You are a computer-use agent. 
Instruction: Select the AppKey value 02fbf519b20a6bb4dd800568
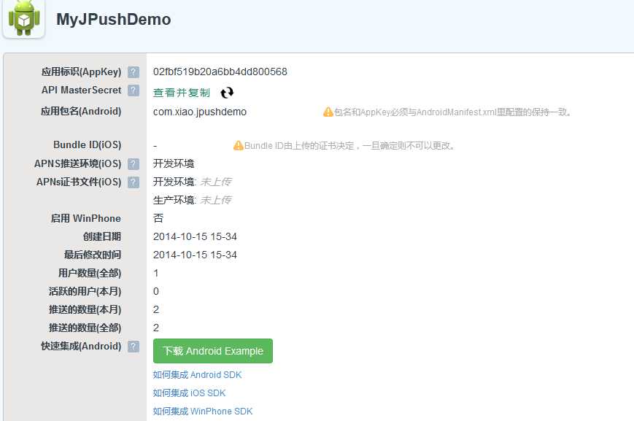click(x=220, y=72)
